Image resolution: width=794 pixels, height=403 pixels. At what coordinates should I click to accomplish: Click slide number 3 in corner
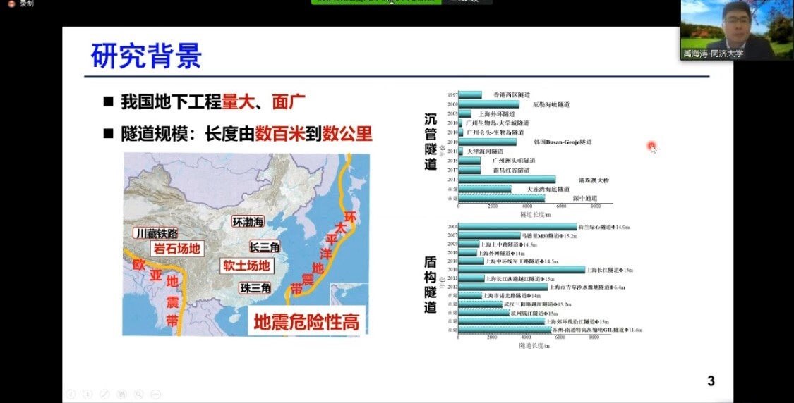click(711, 381)
